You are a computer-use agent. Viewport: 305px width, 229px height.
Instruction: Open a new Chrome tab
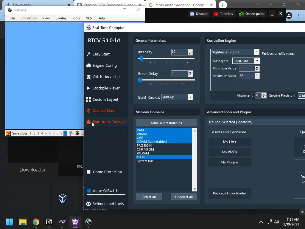point(223,5)
